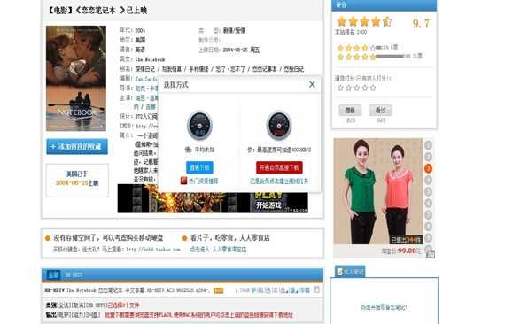Open the 私人笔记 private notes tab

pos(350,271)
